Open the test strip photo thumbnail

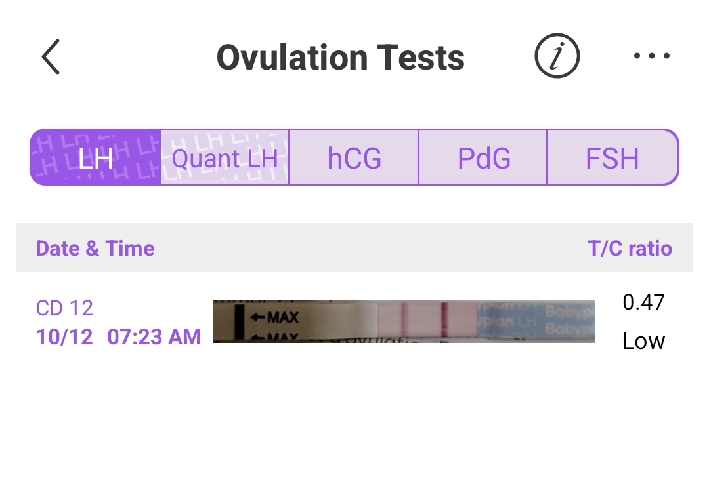(x=403, y=321)
